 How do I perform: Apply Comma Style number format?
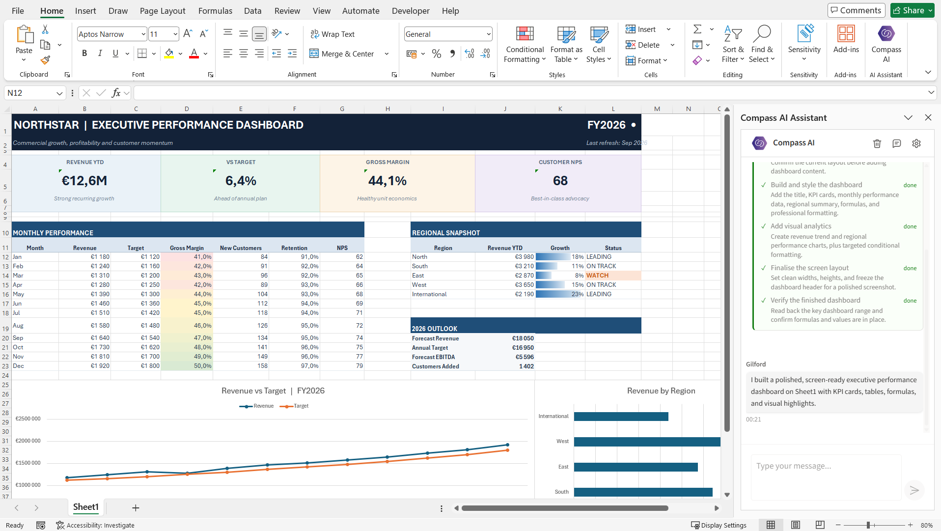coord(452,54)
